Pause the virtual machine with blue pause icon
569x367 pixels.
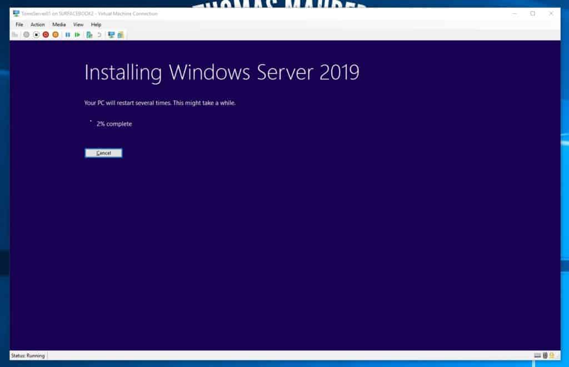(x=67, y=35)
